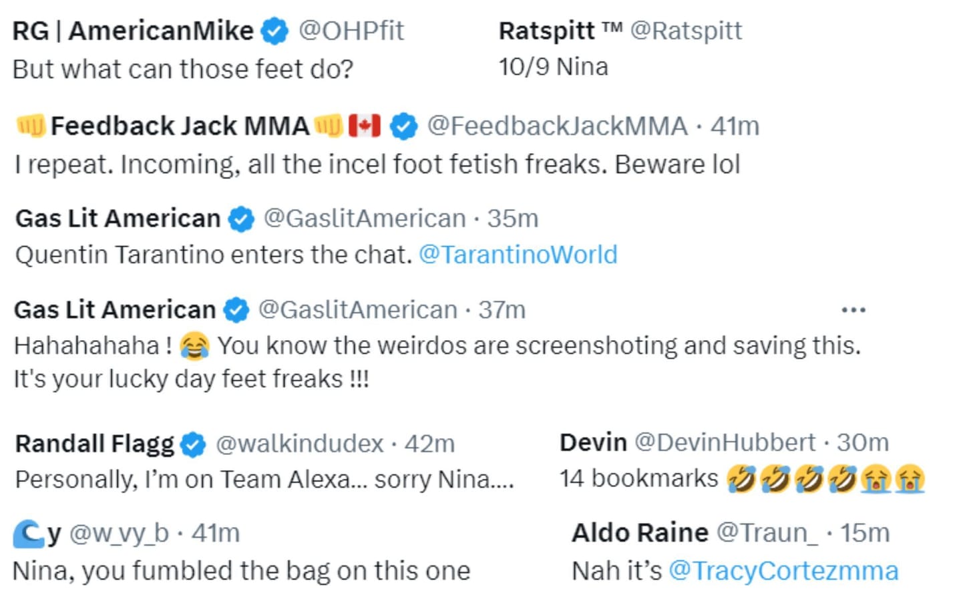Click Randall Flagg's verified checkmark badge
The height and width of the screenshot is (610, 975).
pyautogui.click(x=193, y=444)
